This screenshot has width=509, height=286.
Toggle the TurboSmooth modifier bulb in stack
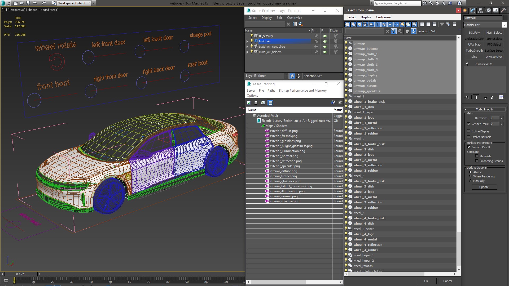pos(467,64)
